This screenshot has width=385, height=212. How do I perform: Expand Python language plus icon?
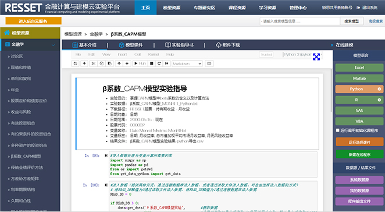point(379,89)
